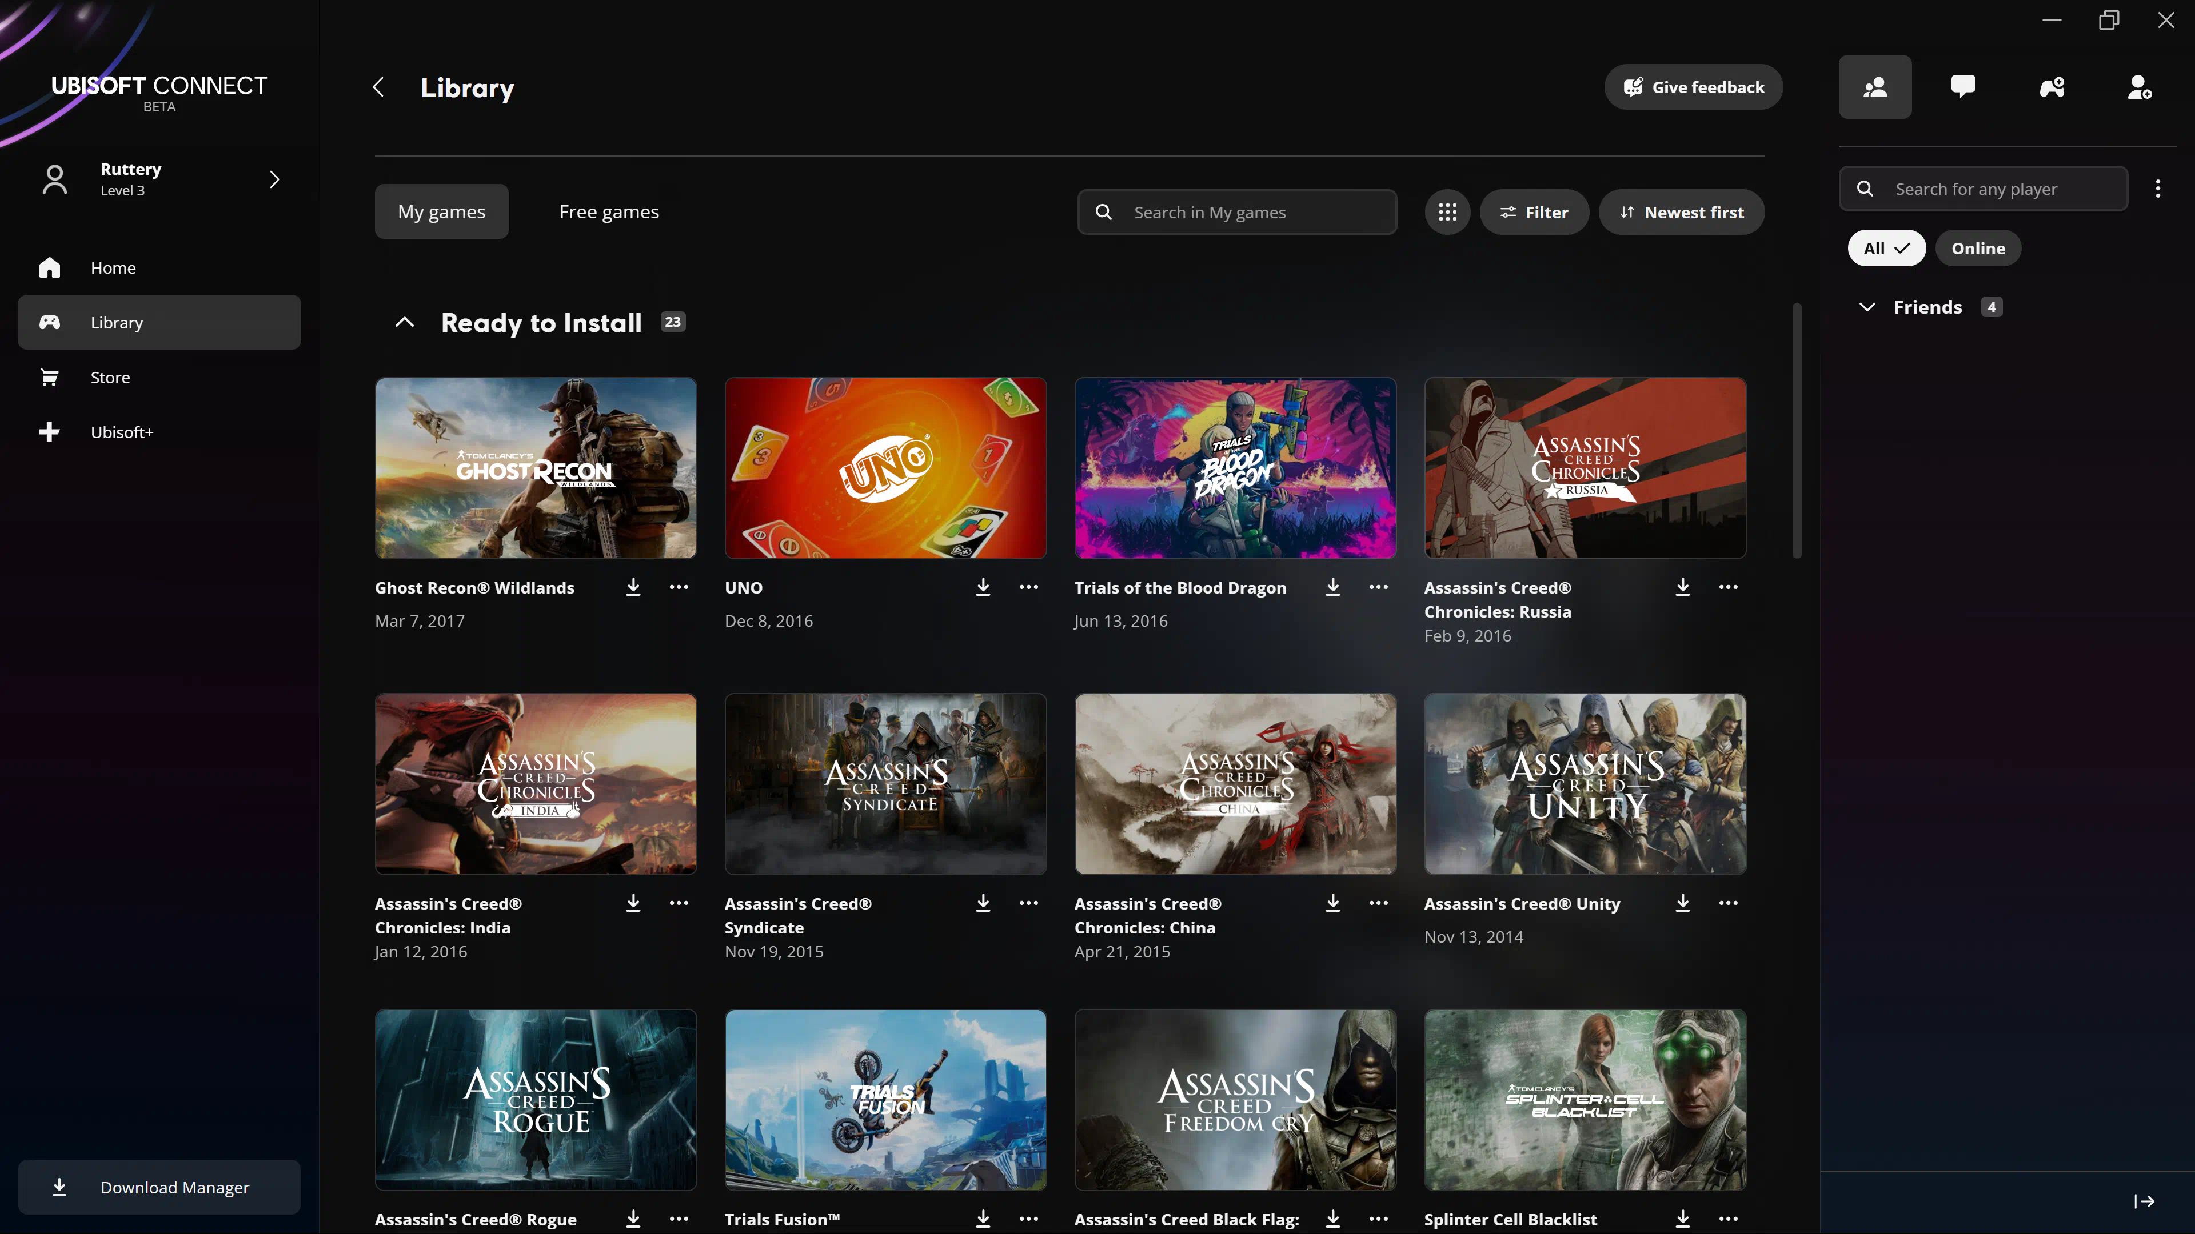This screenshot has height=1234, width=2195.
Task: Open the chat messages panel icon
Action: point(1963,87)
